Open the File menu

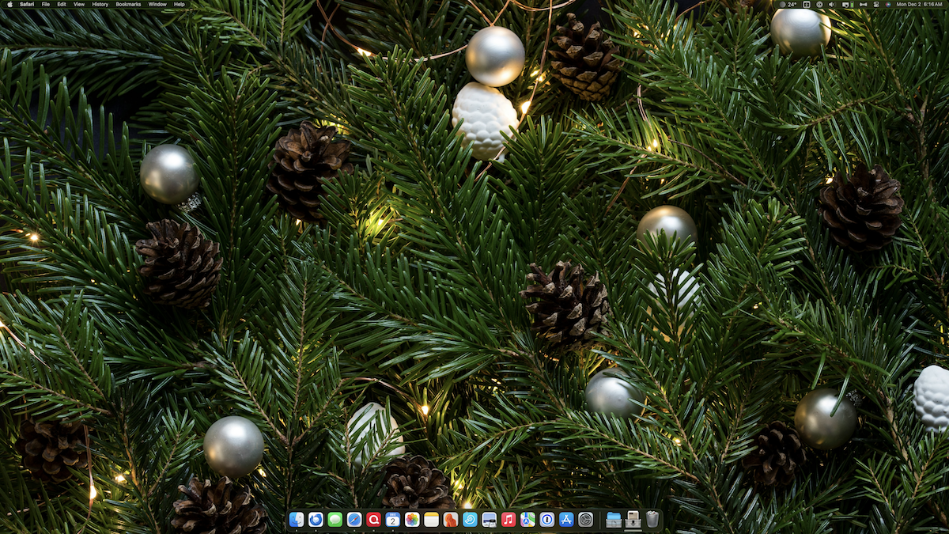(46, 4)
